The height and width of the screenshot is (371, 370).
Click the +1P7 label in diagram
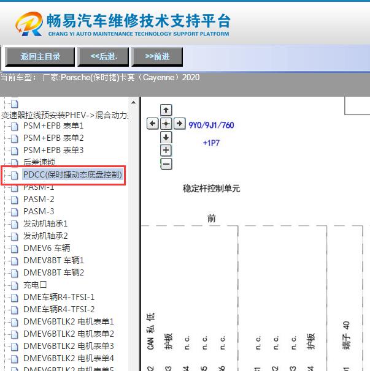tap(211, 143)
